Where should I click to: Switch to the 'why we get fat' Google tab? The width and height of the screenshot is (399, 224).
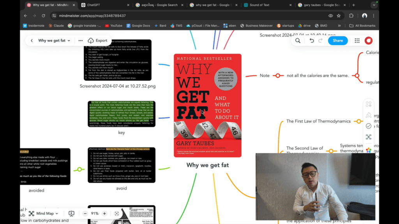[213, 5]
